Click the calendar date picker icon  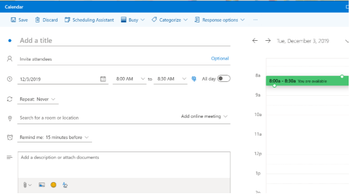[x=103, y=79]
